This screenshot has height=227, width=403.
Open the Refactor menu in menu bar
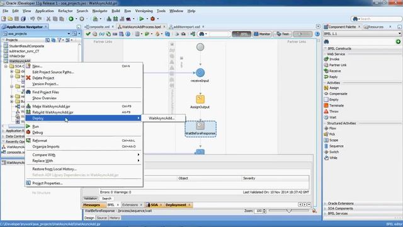coord(65,11)
